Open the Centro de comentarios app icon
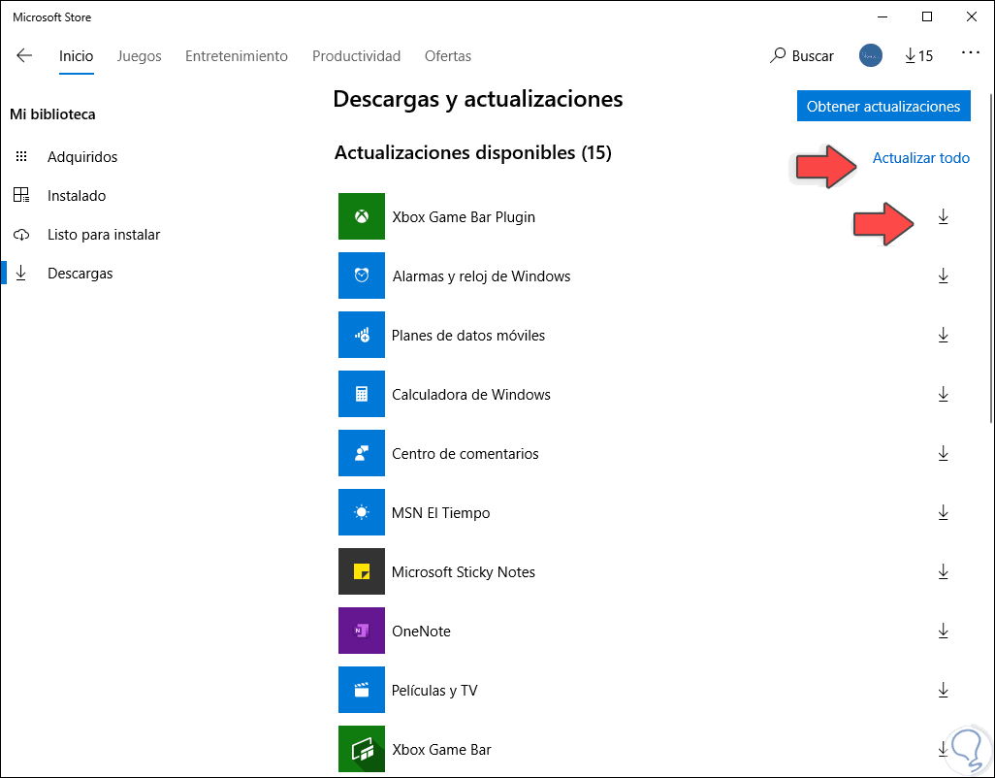 click(x=361, y=453)
